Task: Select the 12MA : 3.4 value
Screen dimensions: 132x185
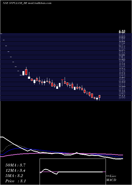Action: 15,170
